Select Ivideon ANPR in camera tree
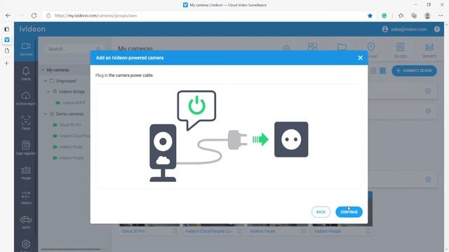The width and height of the screenshot is (449, 252). (x=74, y=103)
